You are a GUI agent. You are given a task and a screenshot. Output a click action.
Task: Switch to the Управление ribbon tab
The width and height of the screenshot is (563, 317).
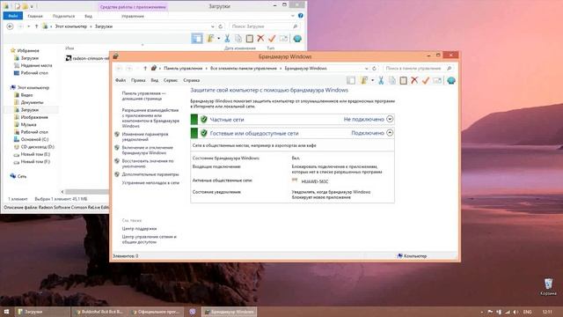pos(133,16)
